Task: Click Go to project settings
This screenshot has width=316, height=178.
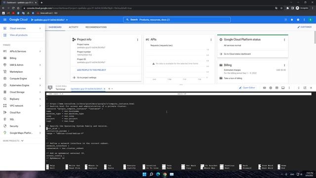Action: 86,78
